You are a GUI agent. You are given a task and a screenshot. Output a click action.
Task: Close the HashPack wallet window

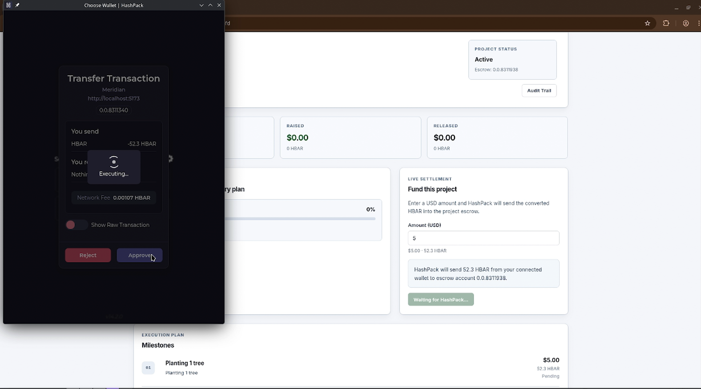point(219,5)
